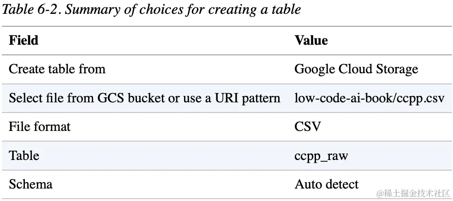Select the 'Field' column header
The width and height of the screenshot is (453, 201).
24,40
